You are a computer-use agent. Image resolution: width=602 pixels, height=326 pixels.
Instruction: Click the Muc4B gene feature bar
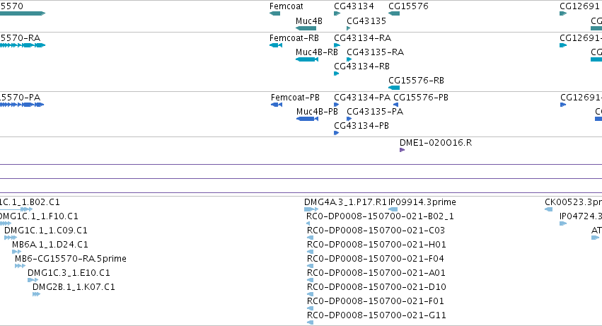point(306,28)
